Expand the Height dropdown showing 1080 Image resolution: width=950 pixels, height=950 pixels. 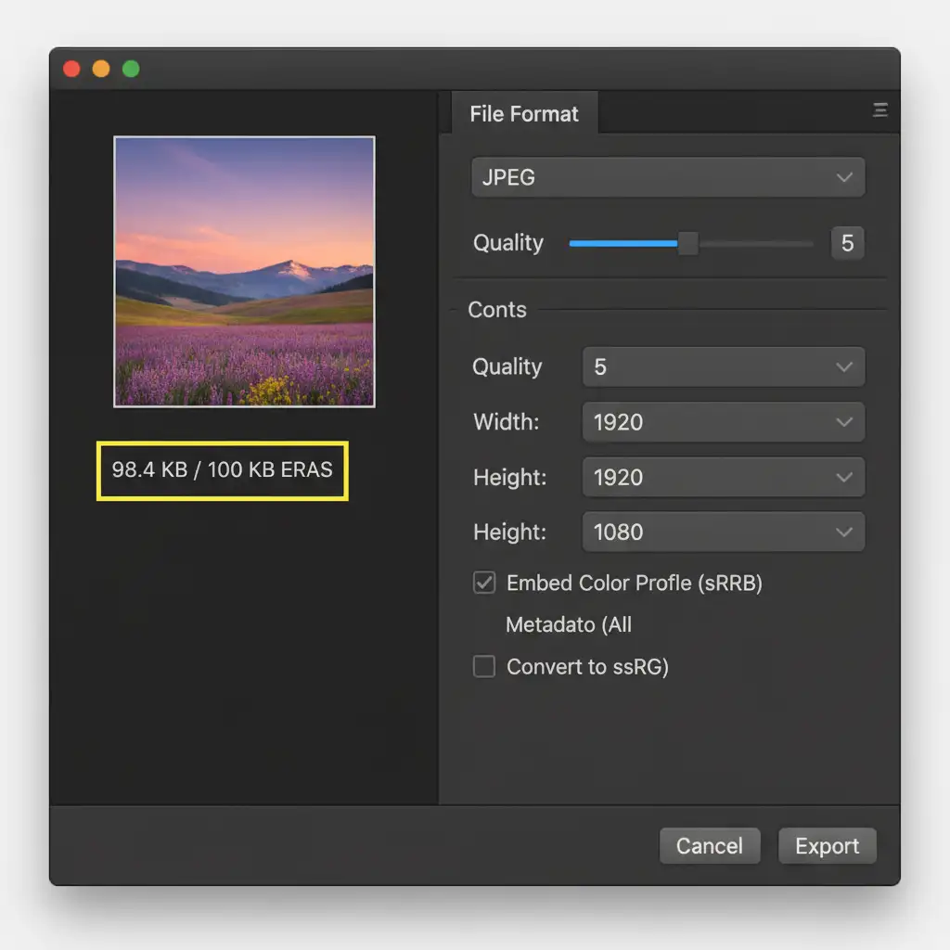tap(724, 533)
